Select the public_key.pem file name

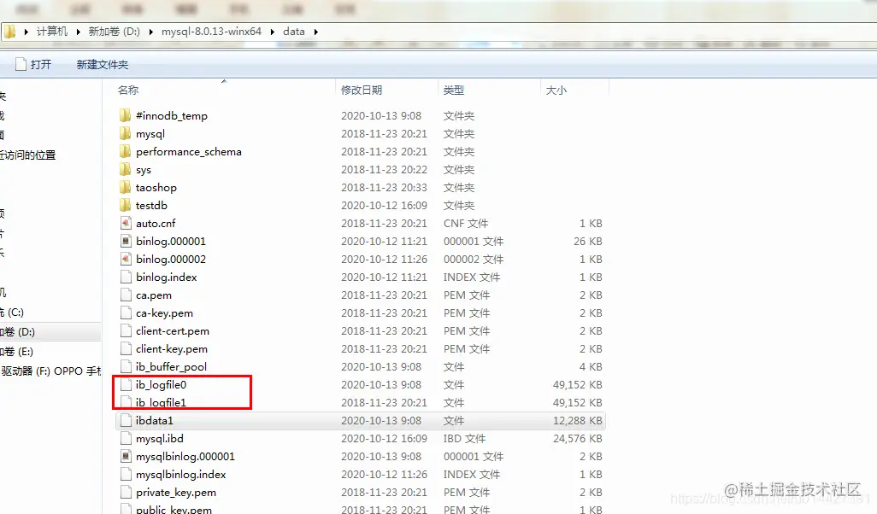point(174,510)
